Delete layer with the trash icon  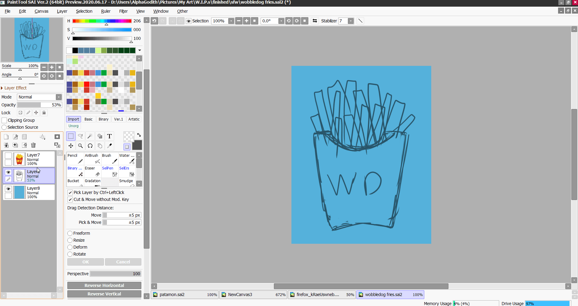pyautogui.click(x=34, y=145)
